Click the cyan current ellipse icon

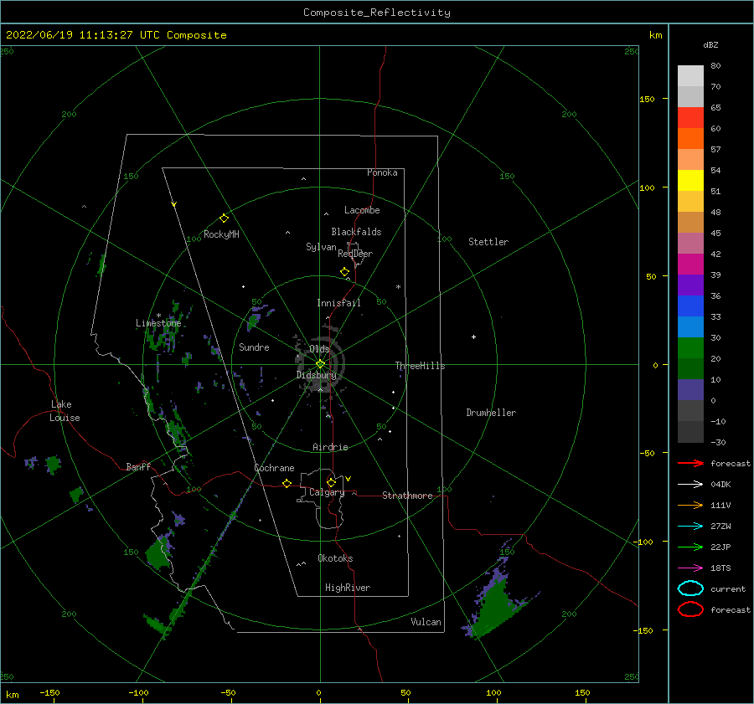coord(690,588)
